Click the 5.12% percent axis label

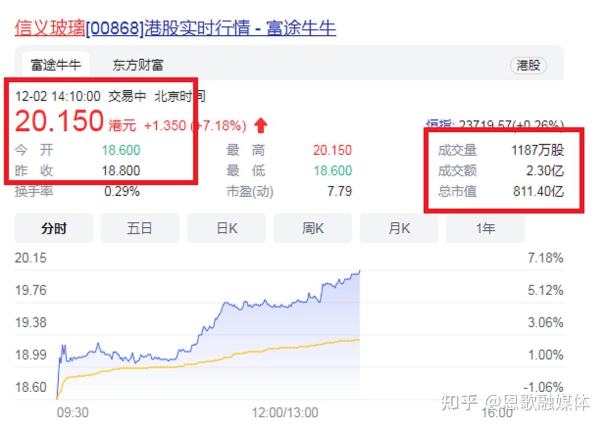coord(546,290)
